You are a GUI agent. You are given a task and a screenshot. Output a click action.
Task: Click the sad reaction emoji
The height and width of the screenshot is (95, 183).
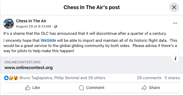(x=11, y=78)
